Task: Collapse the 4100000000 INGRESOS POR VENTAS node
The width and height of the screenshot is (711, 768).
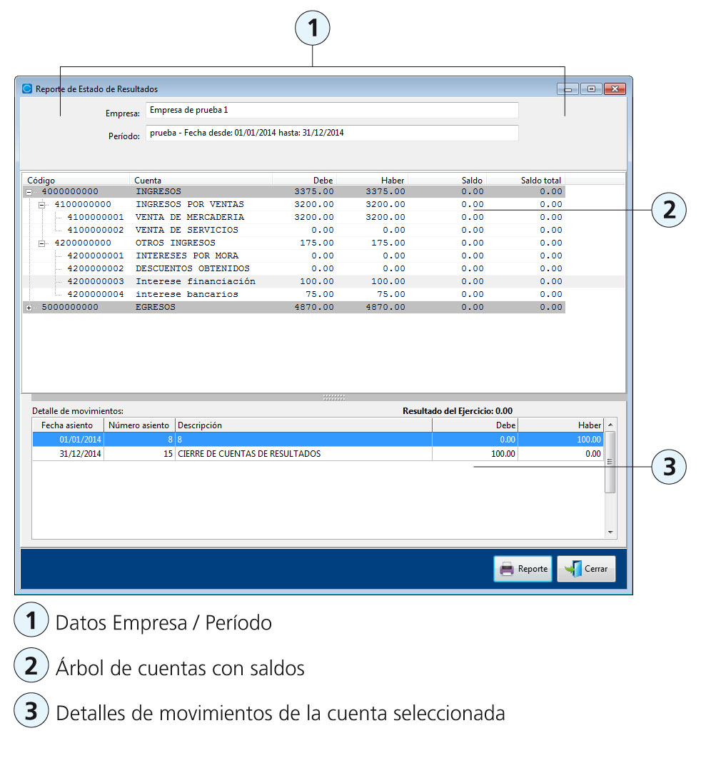Action: 42,205
